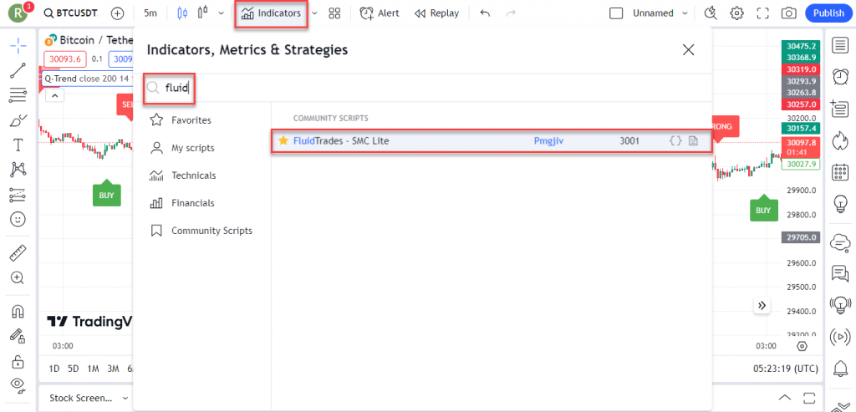Open the Fibonacci retracement tools
The height and width of the screenshot is (412, 856).
click(x=18, y=95)
